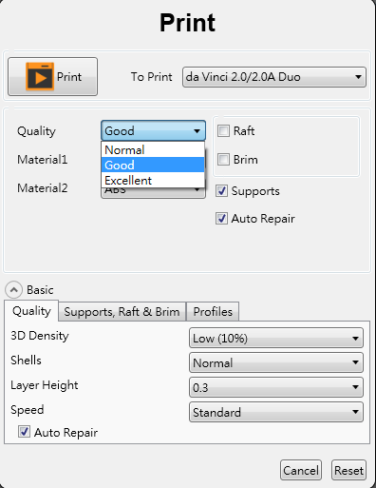
Task: Uncheck the Supports checkbox
Action: (x=221, y=190)
